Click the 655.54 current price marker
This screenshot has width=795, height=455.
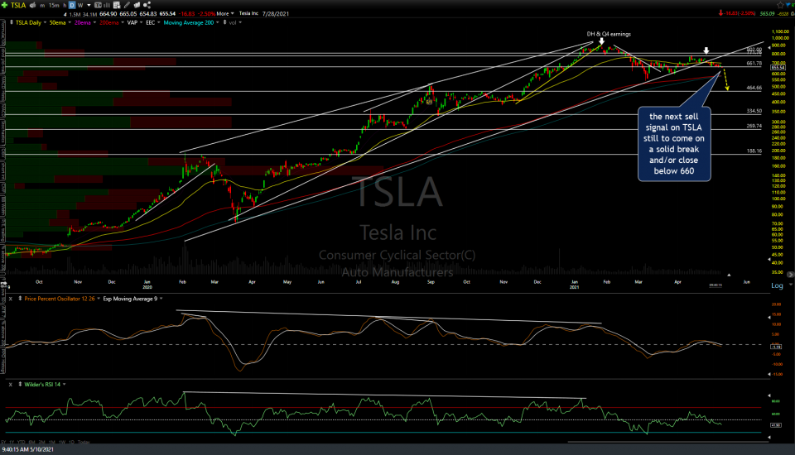click(x=778, y=67)
